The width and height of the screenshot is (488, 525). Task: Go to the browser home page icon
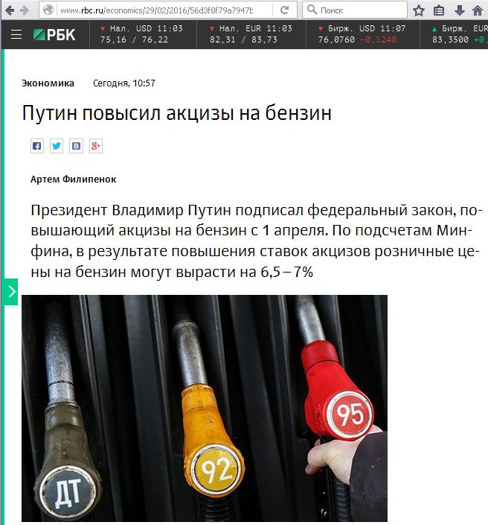point(478,10)
